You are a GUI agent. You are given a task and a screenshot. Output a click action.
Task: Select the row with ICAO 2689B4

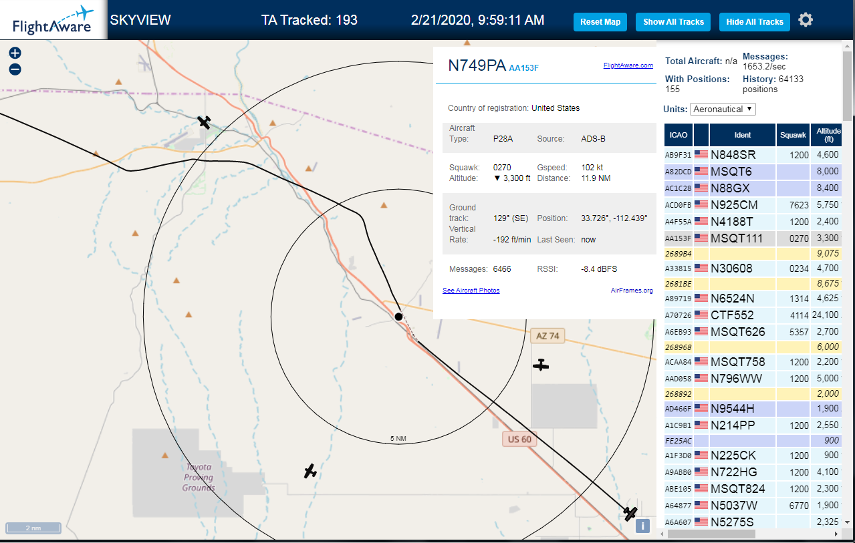[x=753, y=253]
